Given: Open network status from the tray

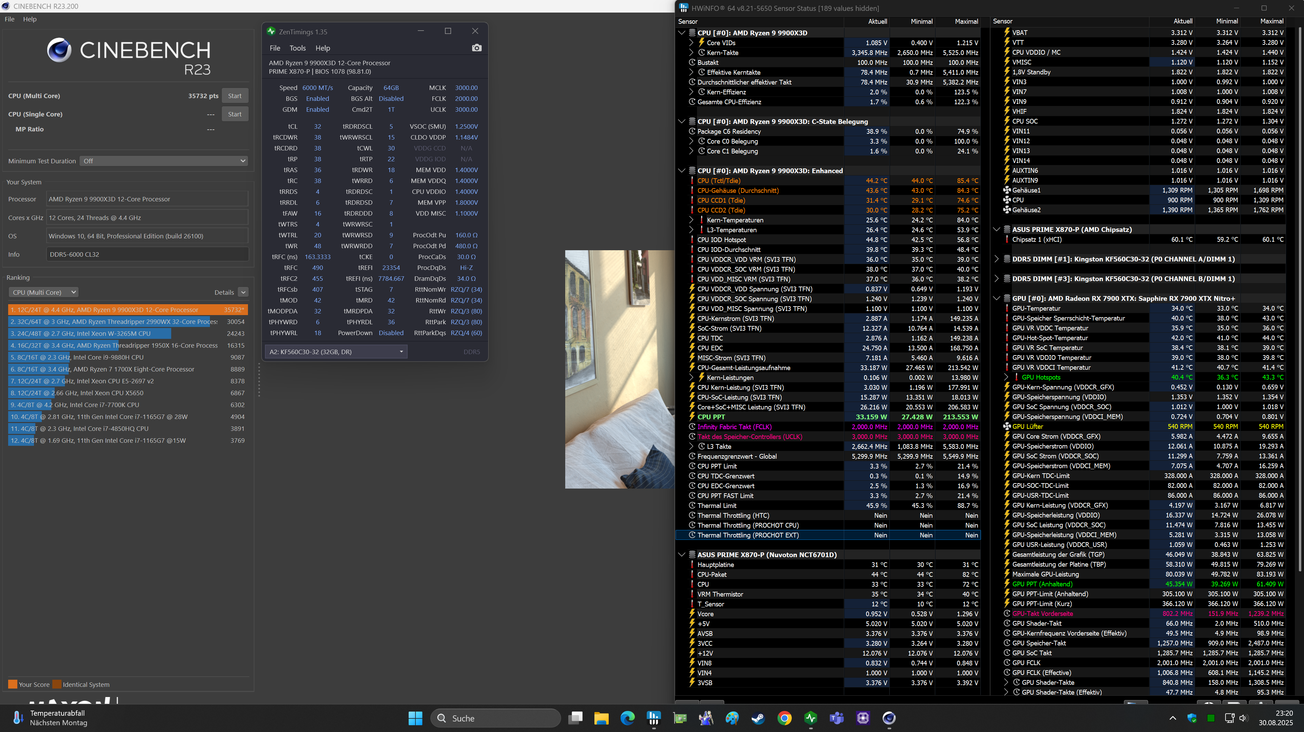Looking at the screenshot, I should click(x=1229, y=718).
